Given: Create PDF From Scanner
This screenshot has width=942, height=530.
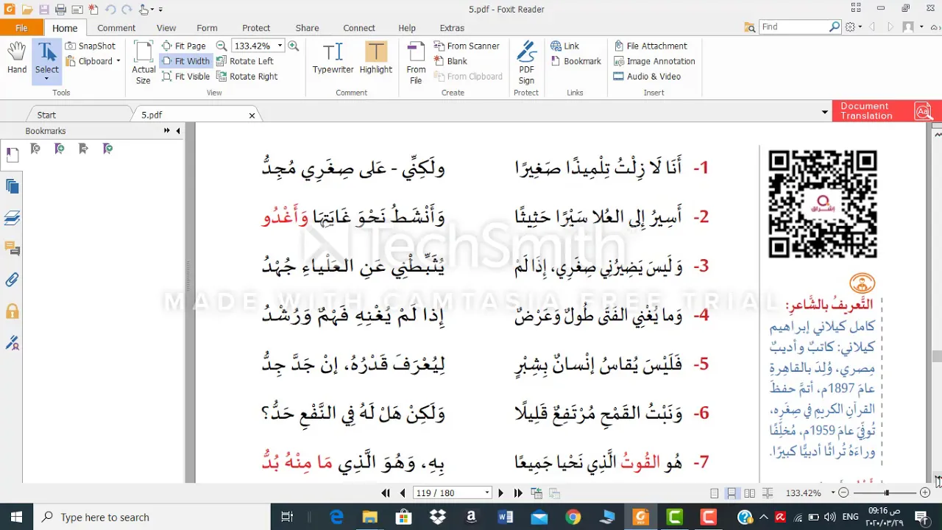Looking at the screenshot, I should (x=467, y=46).
